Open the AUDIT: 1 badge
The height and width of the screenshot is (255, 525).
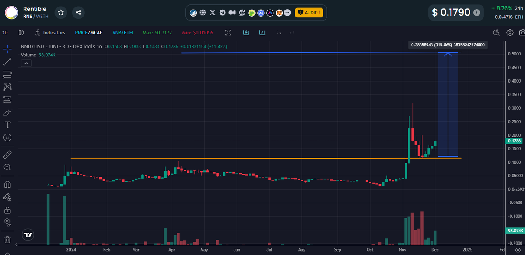(x=310, y=13)
